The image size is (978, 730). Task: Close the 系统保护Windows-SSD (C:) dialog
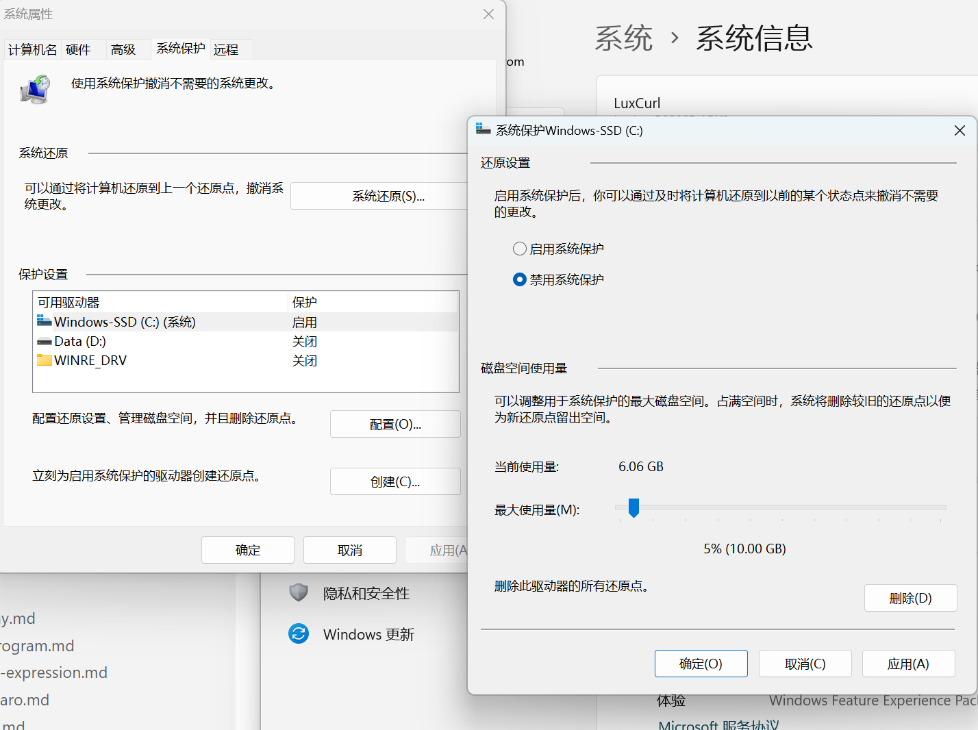click(960, 130)
